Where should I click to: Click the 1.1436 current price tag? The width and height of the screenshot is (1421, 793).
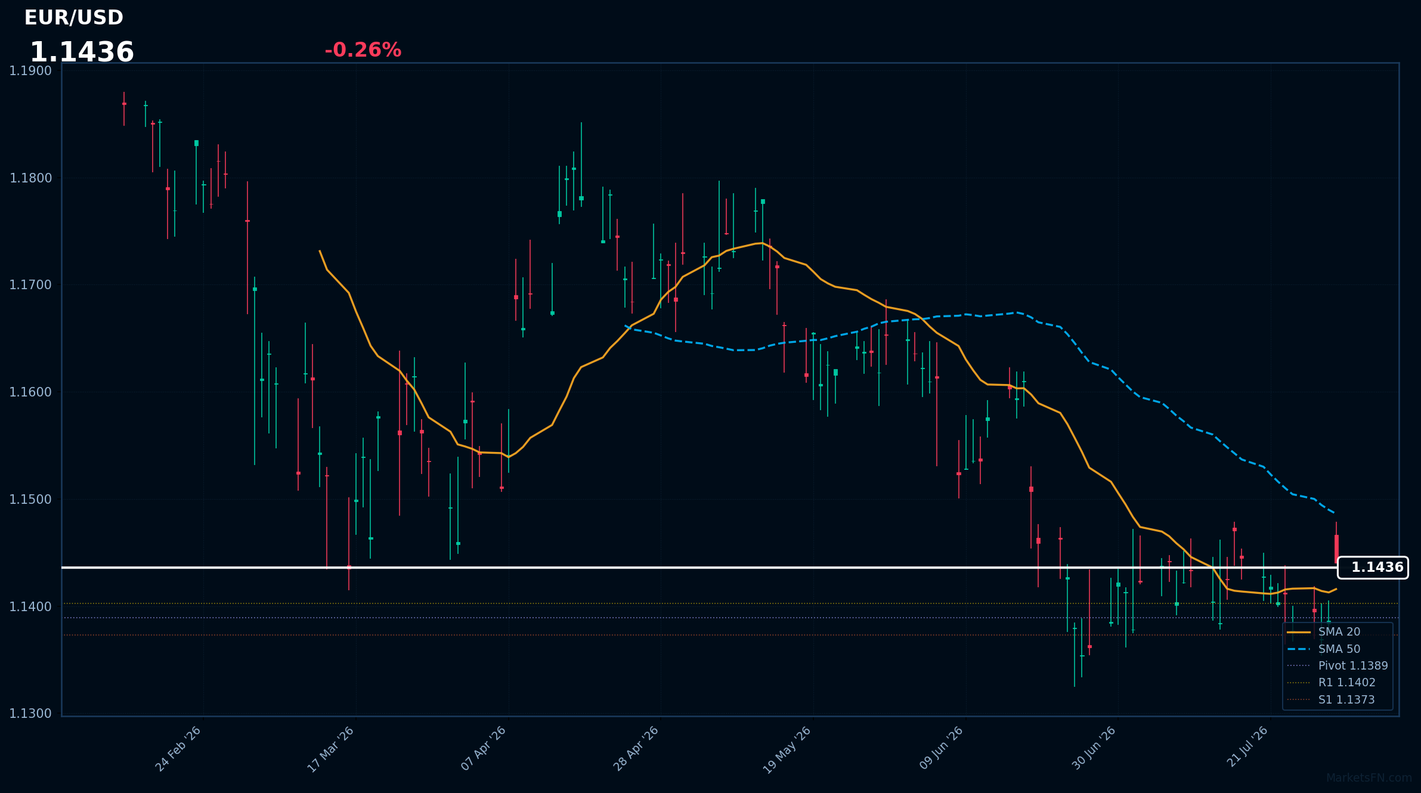tap(1373, 568)
